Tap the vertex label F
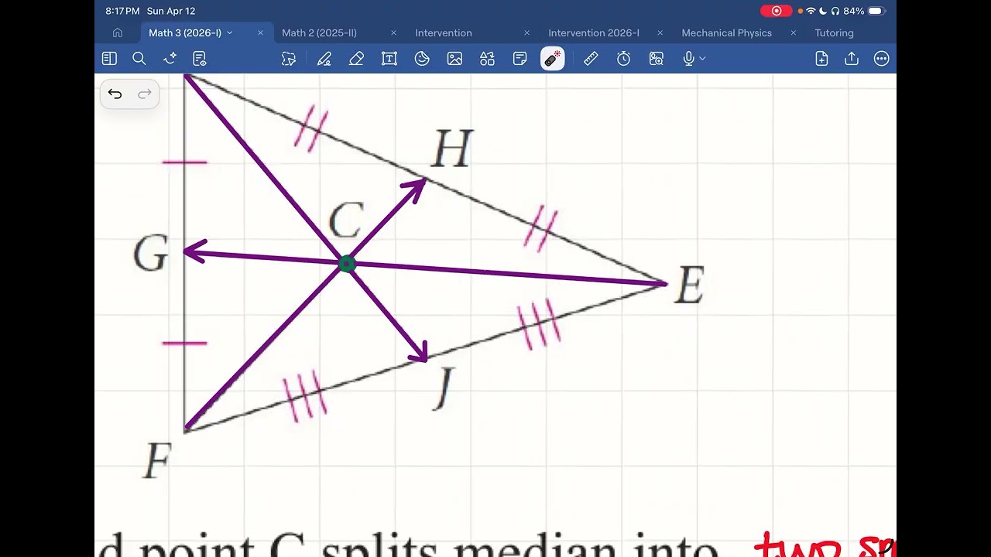This screenshot has height=557, width=991. pos(157,462)
